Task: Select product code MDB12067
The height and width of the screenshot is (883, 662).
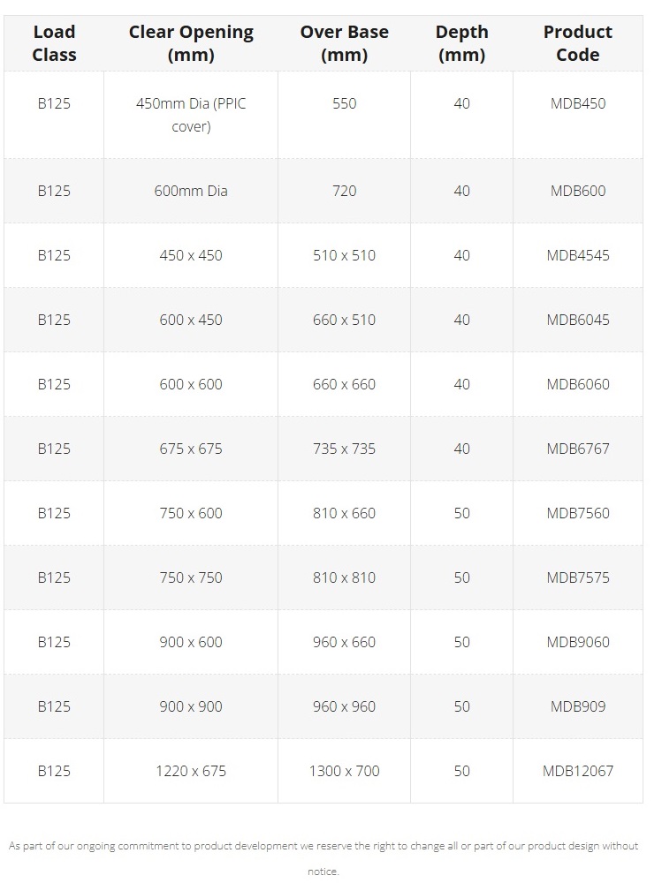Action: (x=578, y=771)
